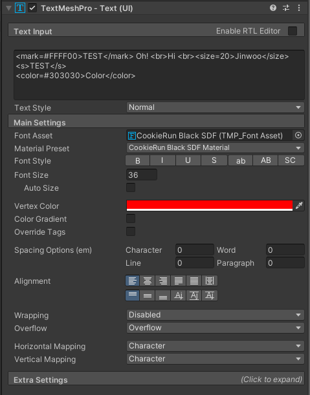Select left horizontal alignment
The image size is (310, 395).
point(133,281)
